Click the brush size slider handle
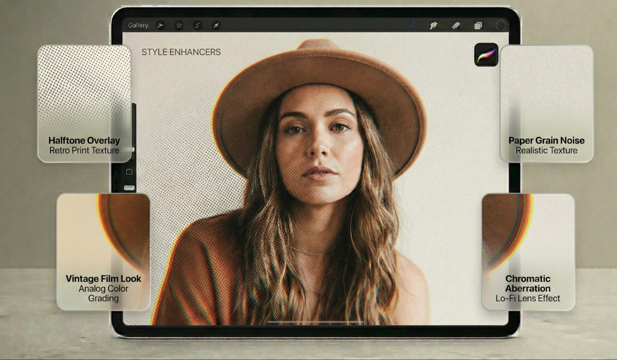617x360 pixels. (133, 150)
